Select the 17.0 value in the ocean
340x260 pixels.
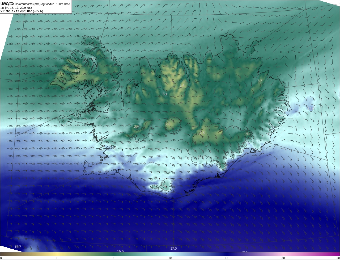click(x=173, y=248)
